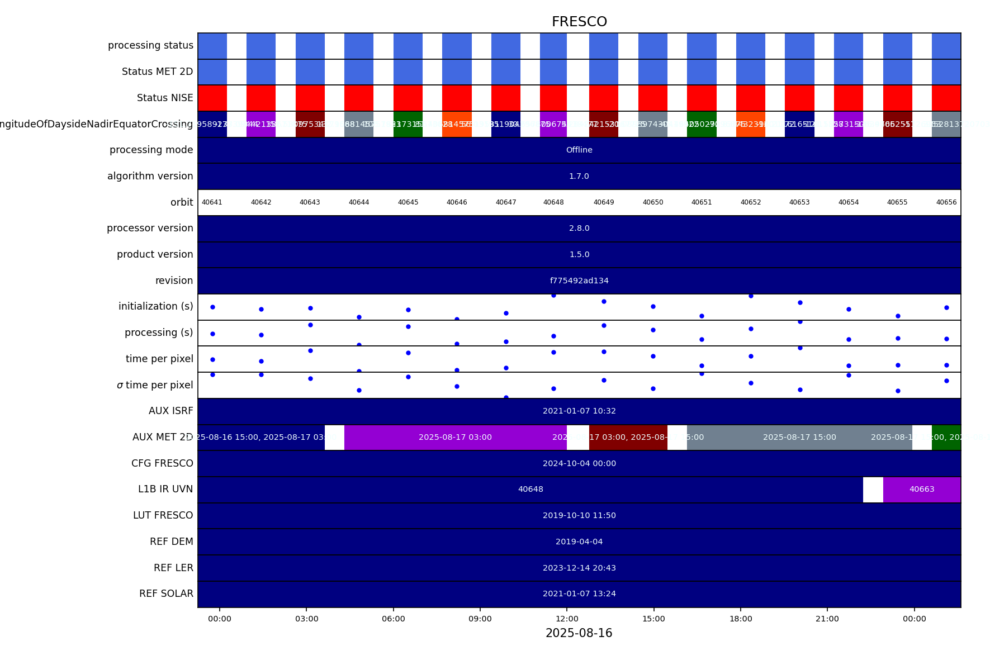Click the gray 2025-08-17 15:00 AUX MET 2D block
Screen dimensions: 990x660
click(799, 437)
